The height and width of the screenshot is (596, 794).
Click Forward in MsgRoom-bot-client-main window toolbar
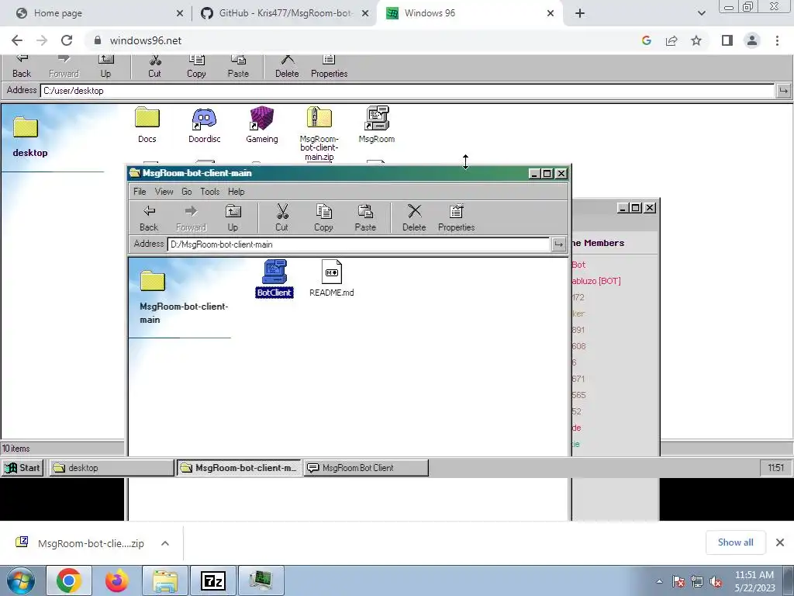point(191,218)
